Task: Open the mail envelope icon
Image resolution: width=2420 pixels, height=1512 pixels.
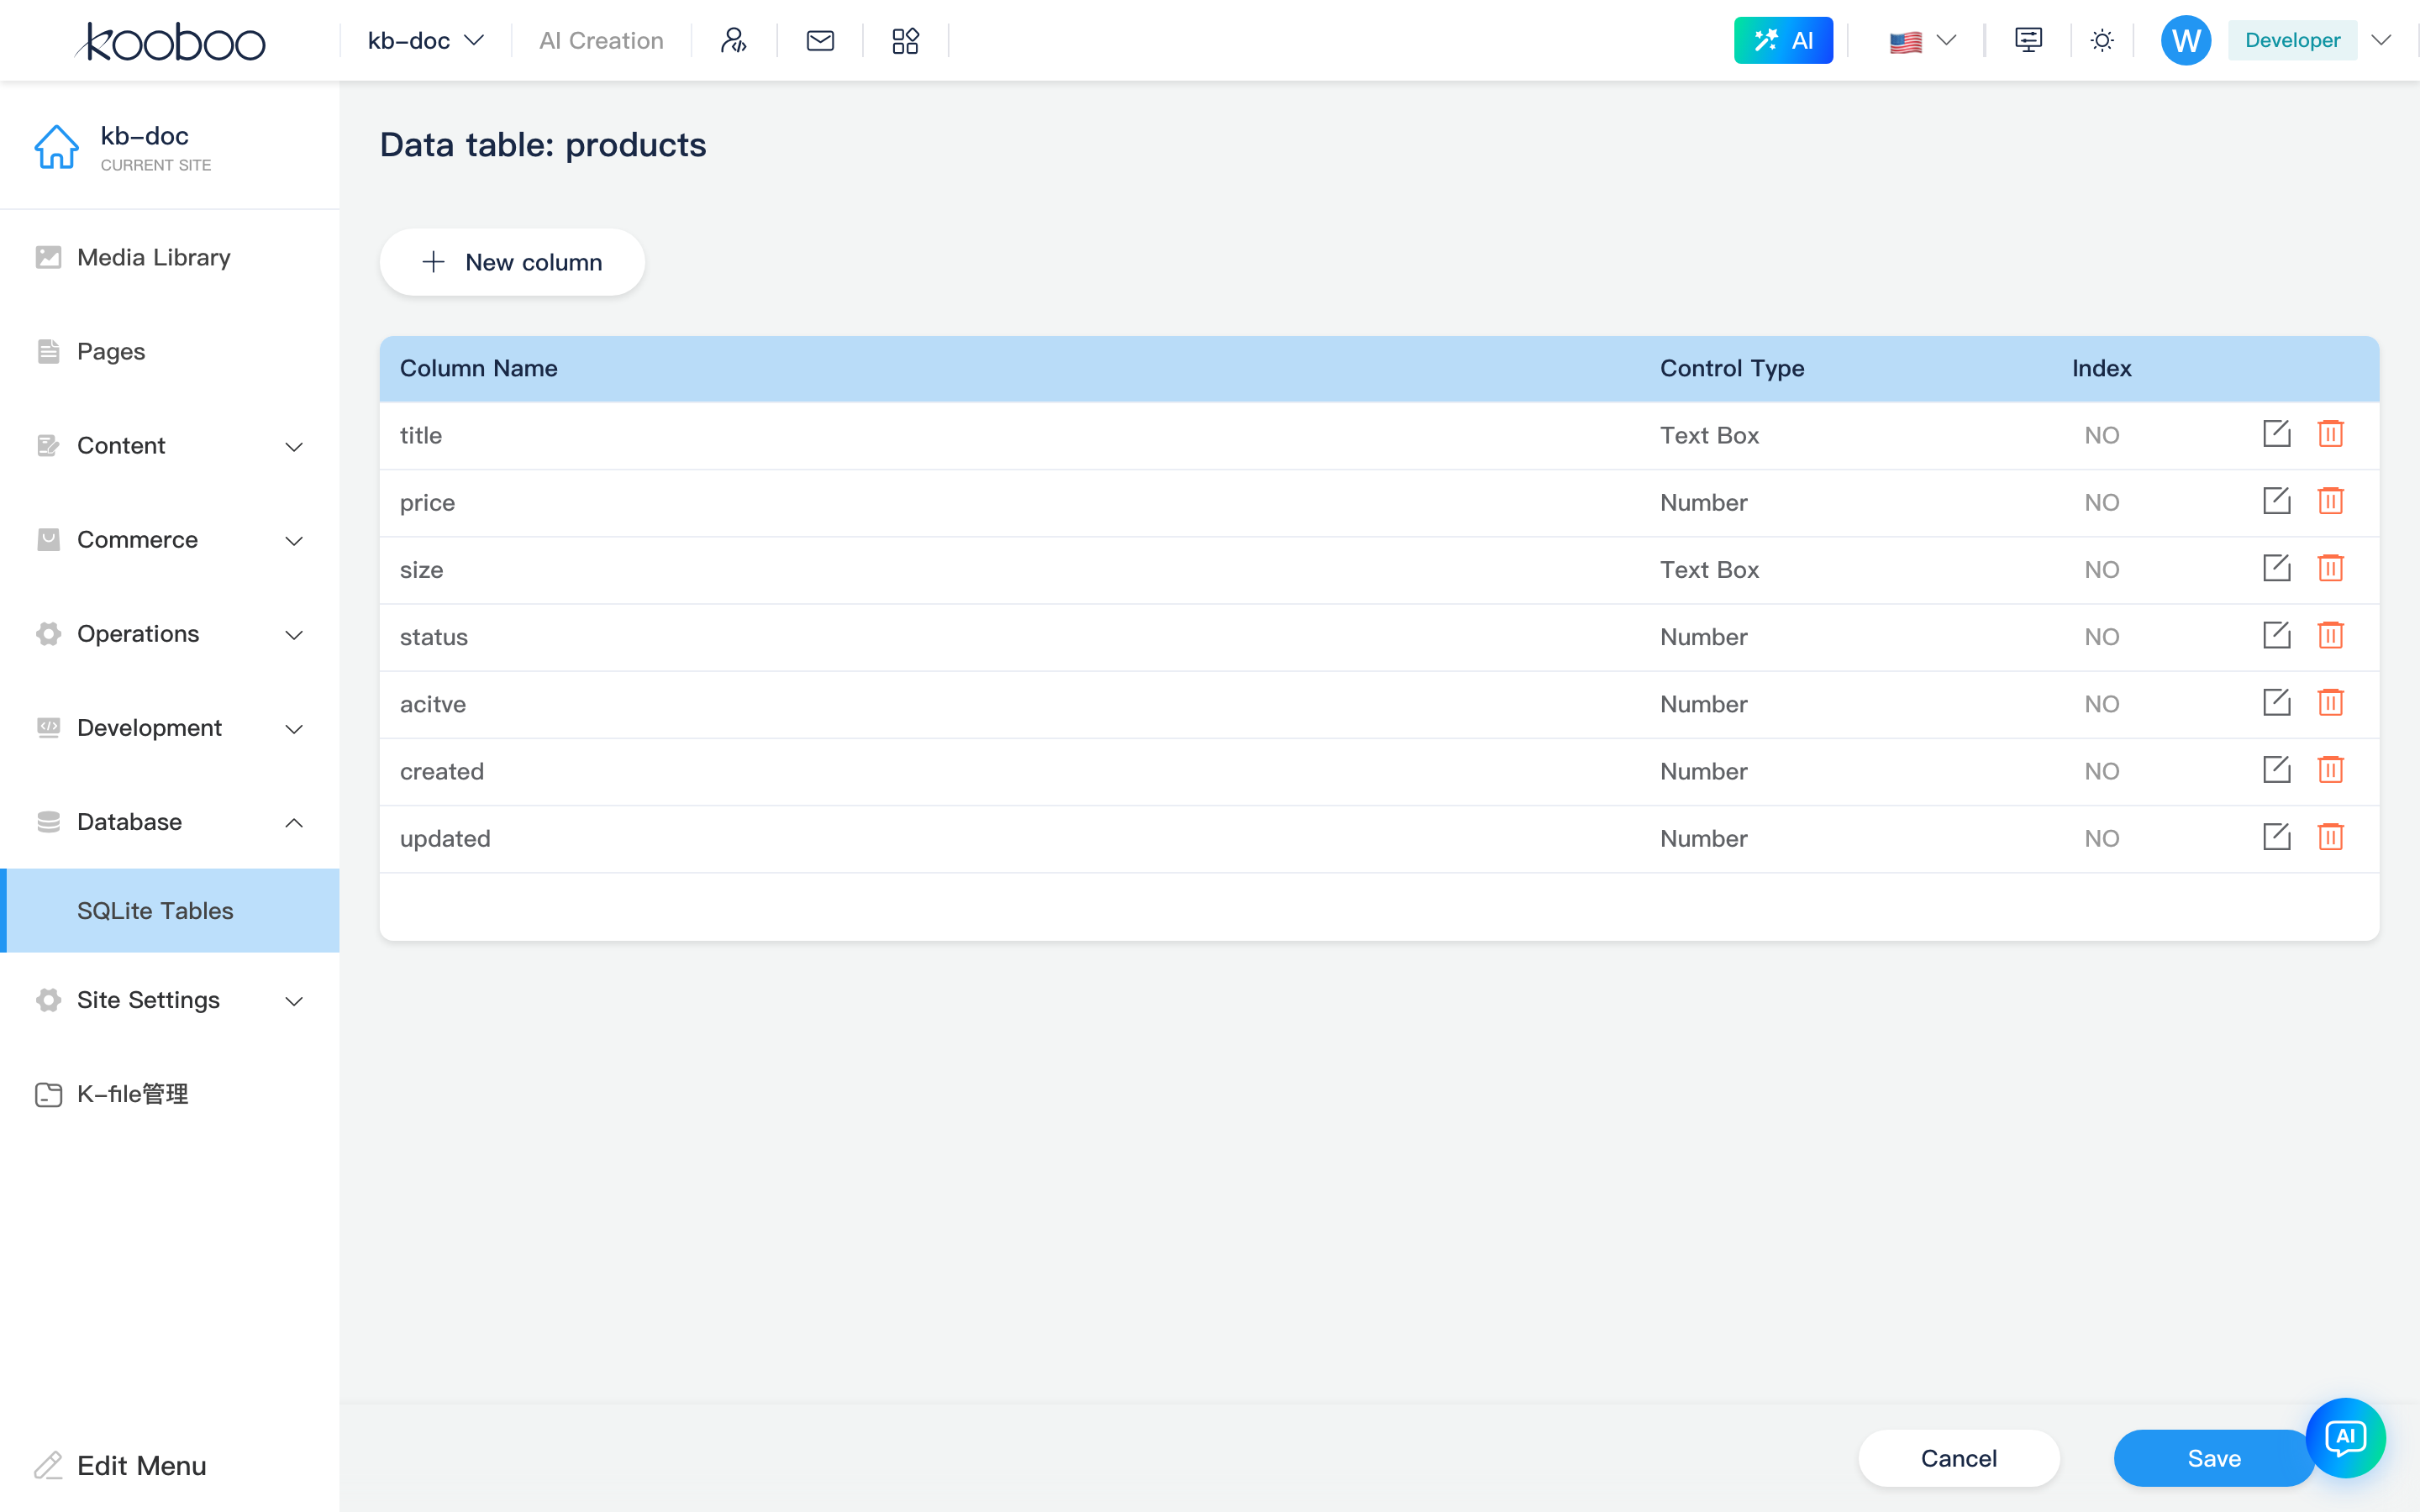Action: [x=820, y=40]
